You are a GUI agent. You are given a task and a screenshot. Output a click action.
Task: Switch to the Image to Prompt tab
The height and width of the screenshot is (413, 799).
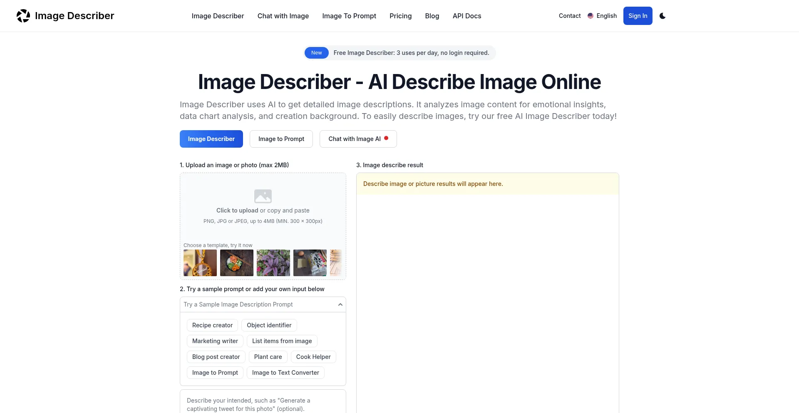pyautogui.click(x=281, y=139)
